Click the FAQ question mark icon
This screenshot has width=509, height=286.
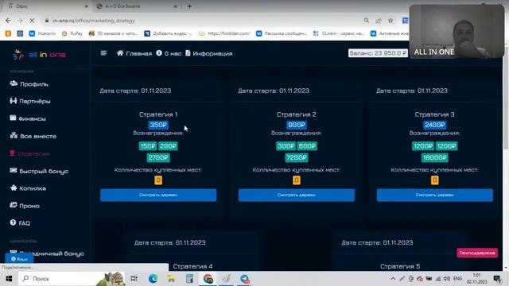(13, 222)
